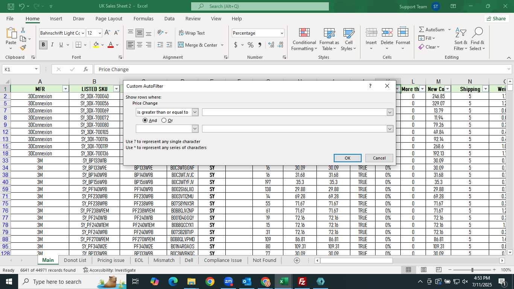The width and height of the screenshot is (514, 289).
Task: Open the 'is greater than or equal to' dropdown
Action: [x=195, y=112]
